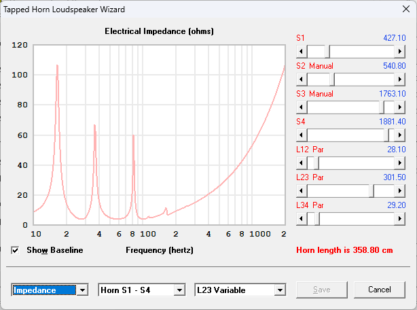
Task: Click the S1 value 427.10
Action: tap(395, 38)
